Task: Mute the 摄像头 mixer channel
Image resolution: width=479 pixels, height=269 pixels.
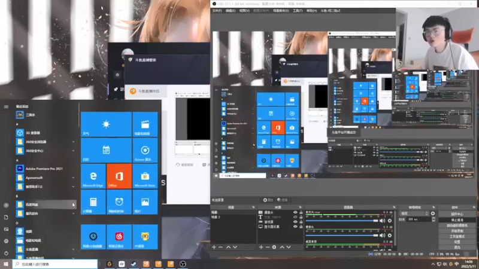Action: (x=382, y=235)
